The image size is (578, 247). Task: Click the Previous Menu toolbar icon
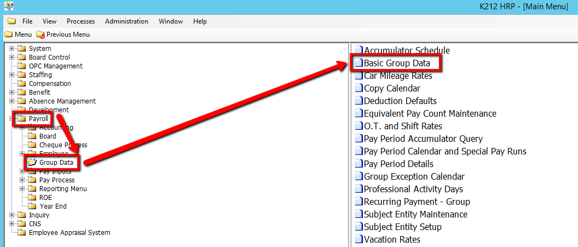pos(40,35)
